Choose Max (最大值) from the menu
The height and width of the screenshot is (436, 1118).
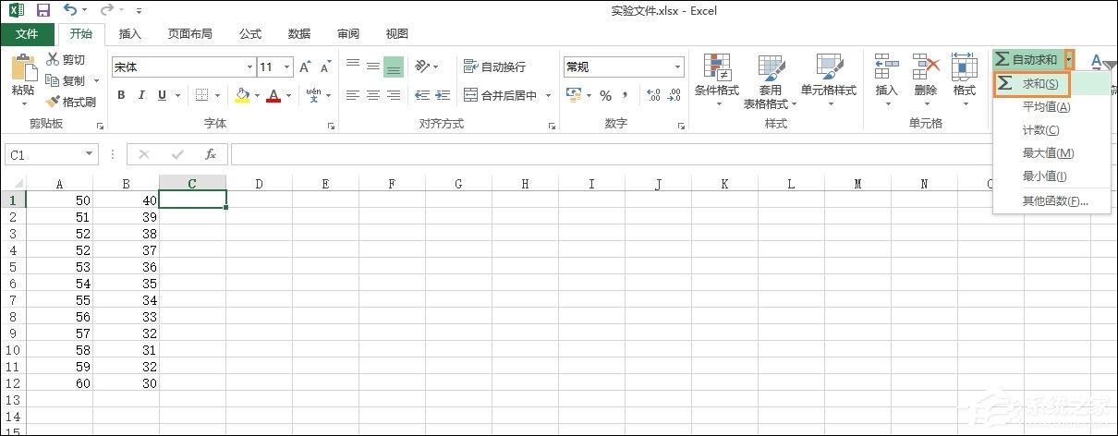pyautogui.click(x=1051, y=153)
